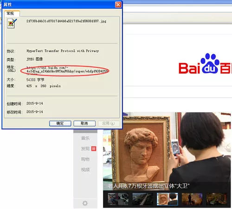This screenshot has width=232, height=209.
Task: Open the 发现 sidebar item
Action: 85,149
